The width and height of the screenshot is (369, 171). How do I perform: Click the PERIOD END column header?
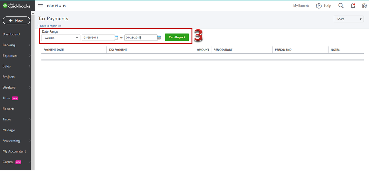(x=283, y=50)
